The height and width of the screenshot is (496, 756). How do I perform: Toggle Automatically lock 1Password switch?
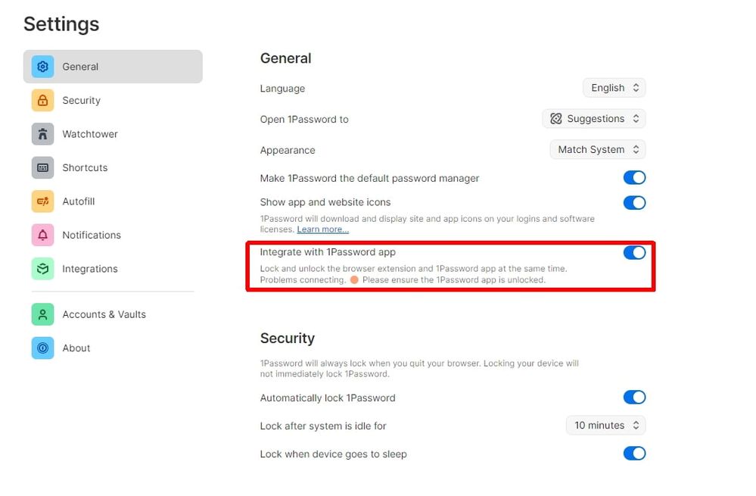[634, 398]
